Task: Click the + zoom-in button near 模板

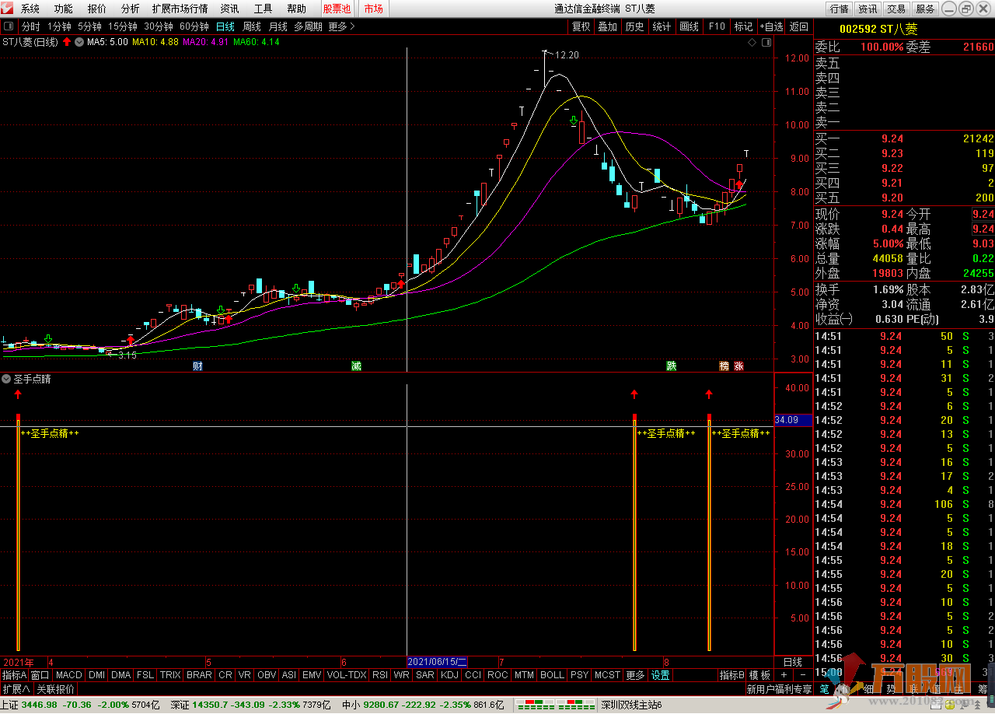Action: (x=784, y=675)
